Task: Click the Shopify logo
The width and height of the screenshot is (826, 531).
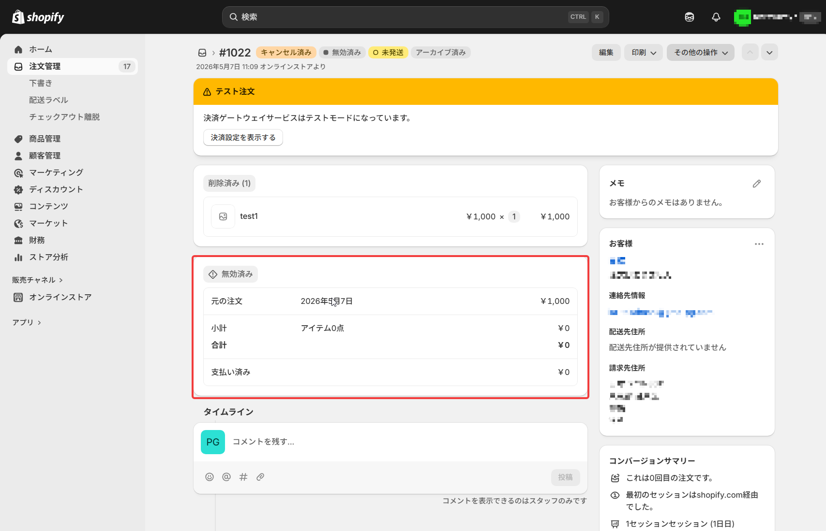Action: click(38, 17)
